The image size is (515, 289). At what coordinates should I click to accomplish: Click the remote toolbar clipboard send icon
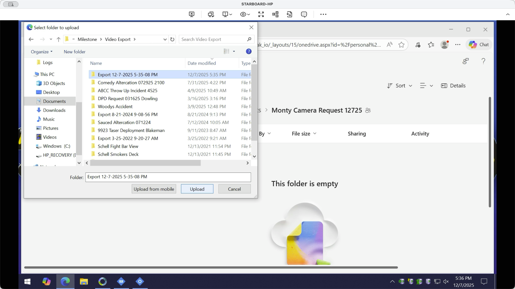[x=289, y=14]
